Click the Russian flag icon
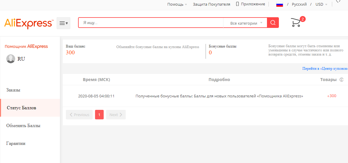This screenshot has width=348, height=163. pyautogui.click(x=280, y=4)
